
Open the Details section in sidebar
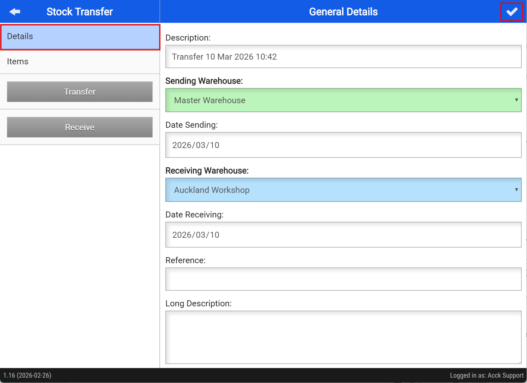[80, 37]
